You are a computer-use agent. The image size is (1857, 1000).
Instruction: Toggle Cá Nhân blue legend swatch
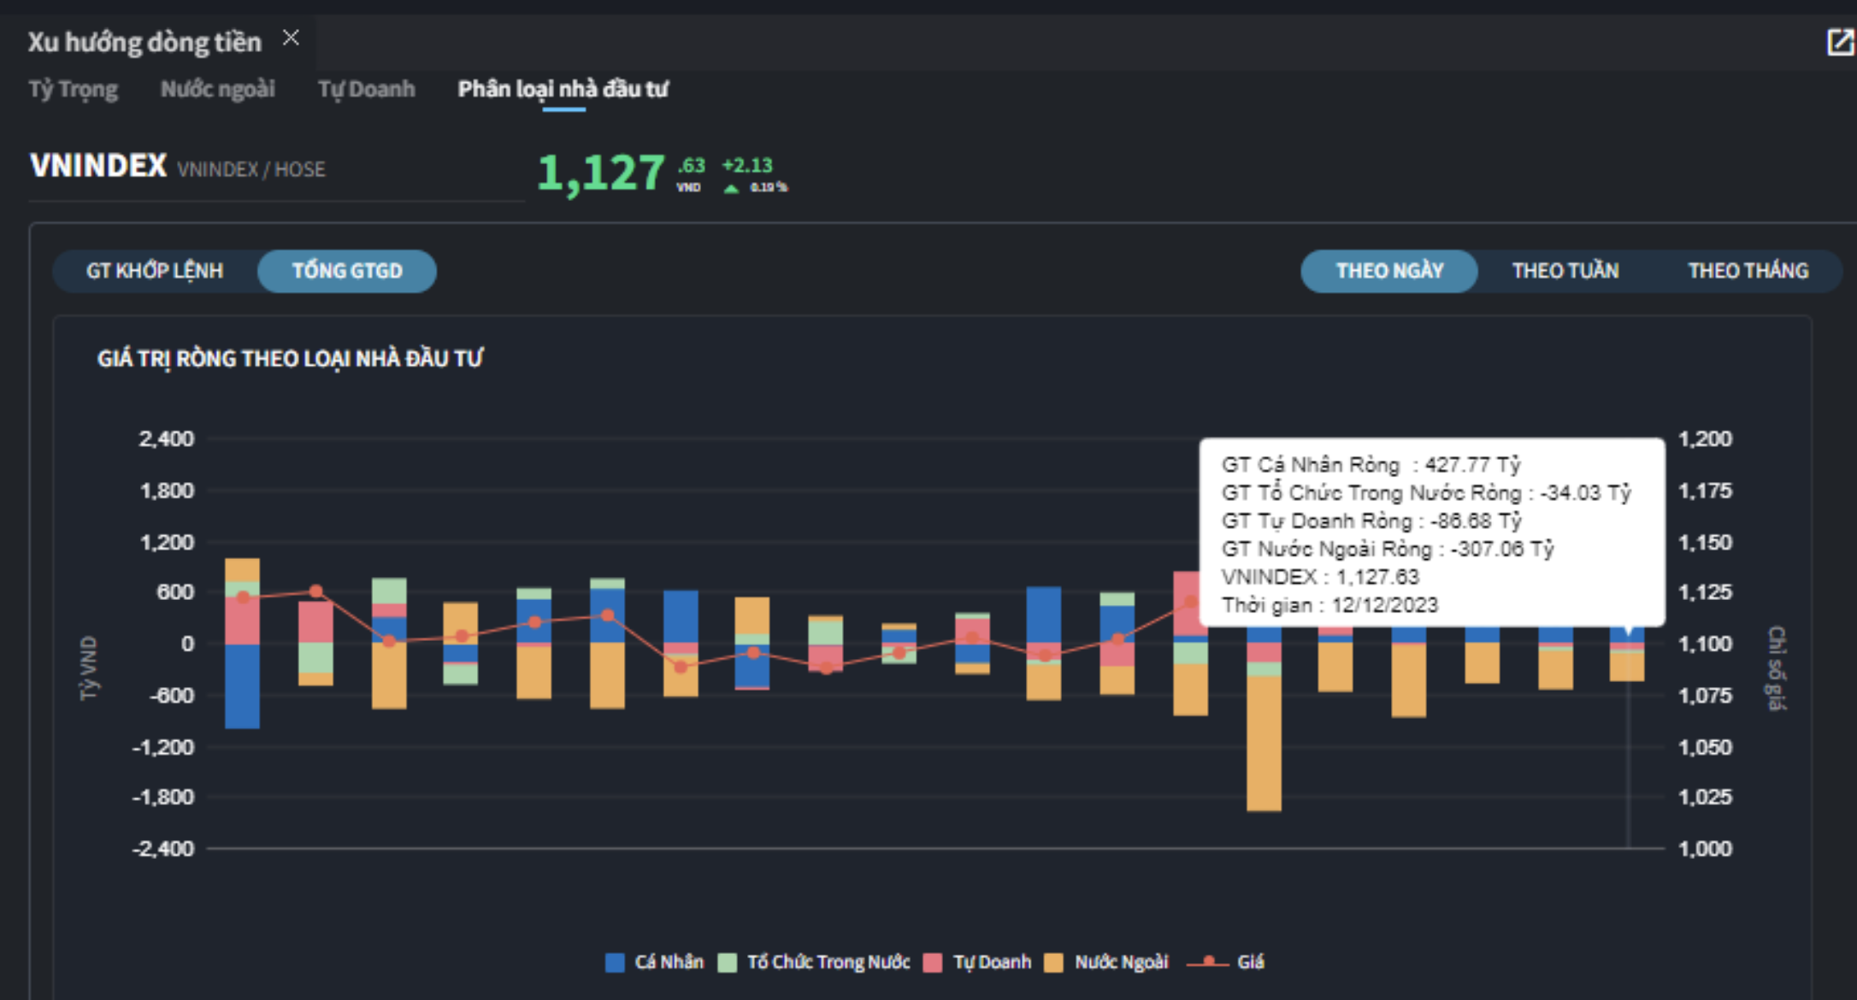[615, 962]
